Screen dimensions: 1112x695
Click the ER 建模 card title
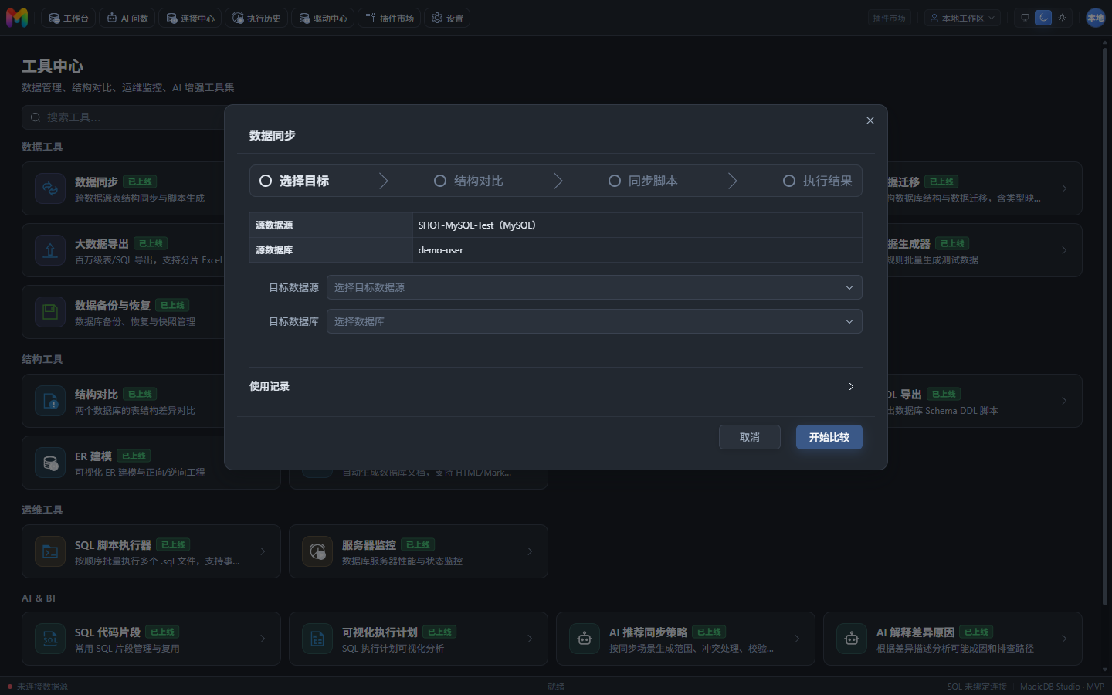click(93, 456)
